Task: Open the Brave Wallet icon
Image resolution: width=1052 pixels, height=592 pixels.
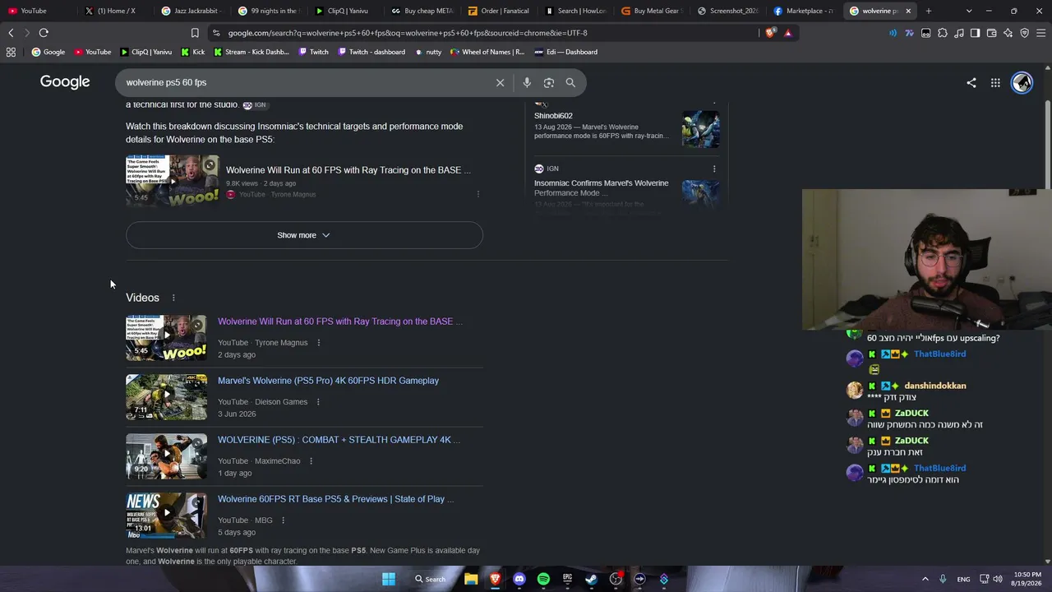Action: [x=991, y=33]
